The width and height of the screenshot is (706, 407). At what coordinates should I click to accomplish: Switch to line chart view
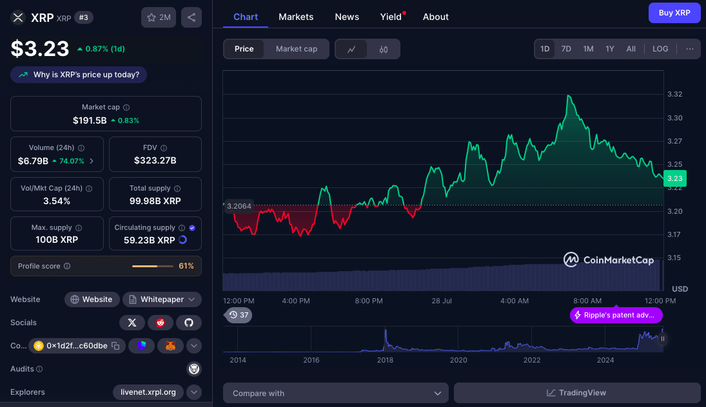click(x=351, y=49)
